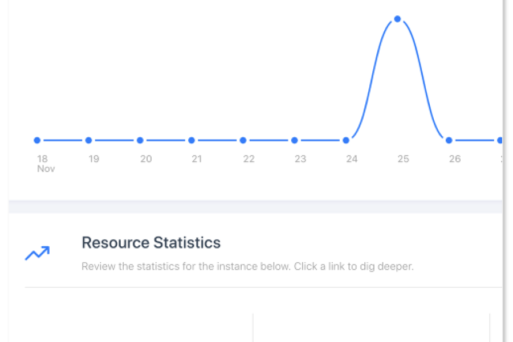
Task: Click the "24" x-axis date label
Action: pyautogui.click(x=352, y=159)
